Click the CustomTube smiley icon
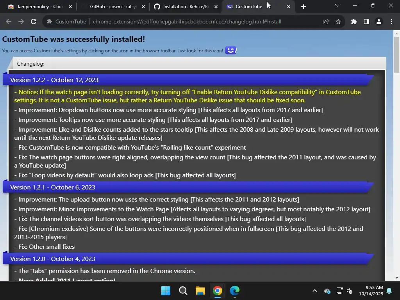 click(231, 50)
